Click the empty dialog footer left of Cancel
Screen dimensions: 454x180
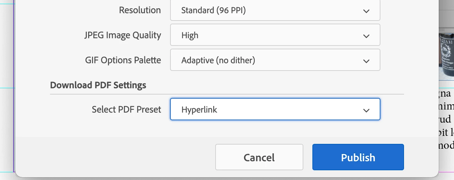click(x=115, y=157)
